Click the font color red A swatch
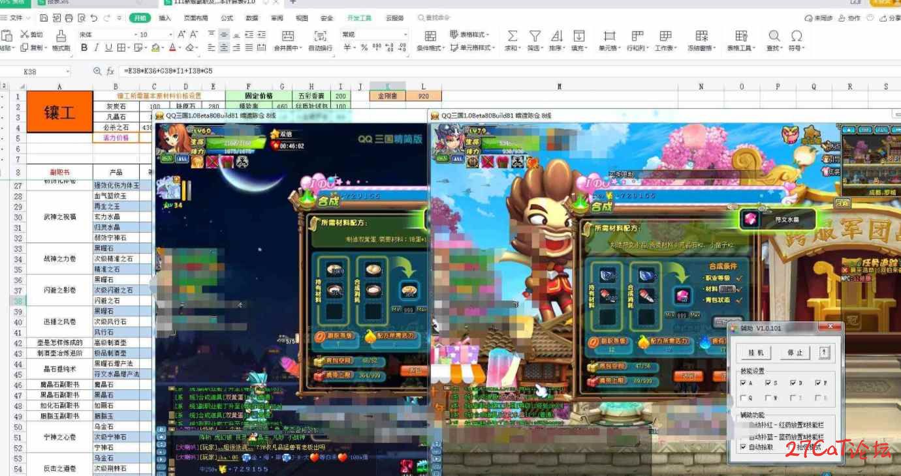Screen dimensions: 901x476 [173, 47]
